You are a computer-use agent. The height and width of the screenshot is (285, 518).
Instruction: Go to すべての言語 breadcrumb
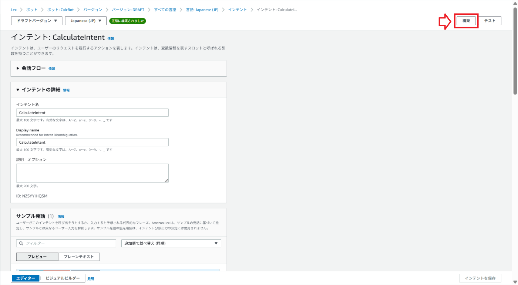click(165, 10)
